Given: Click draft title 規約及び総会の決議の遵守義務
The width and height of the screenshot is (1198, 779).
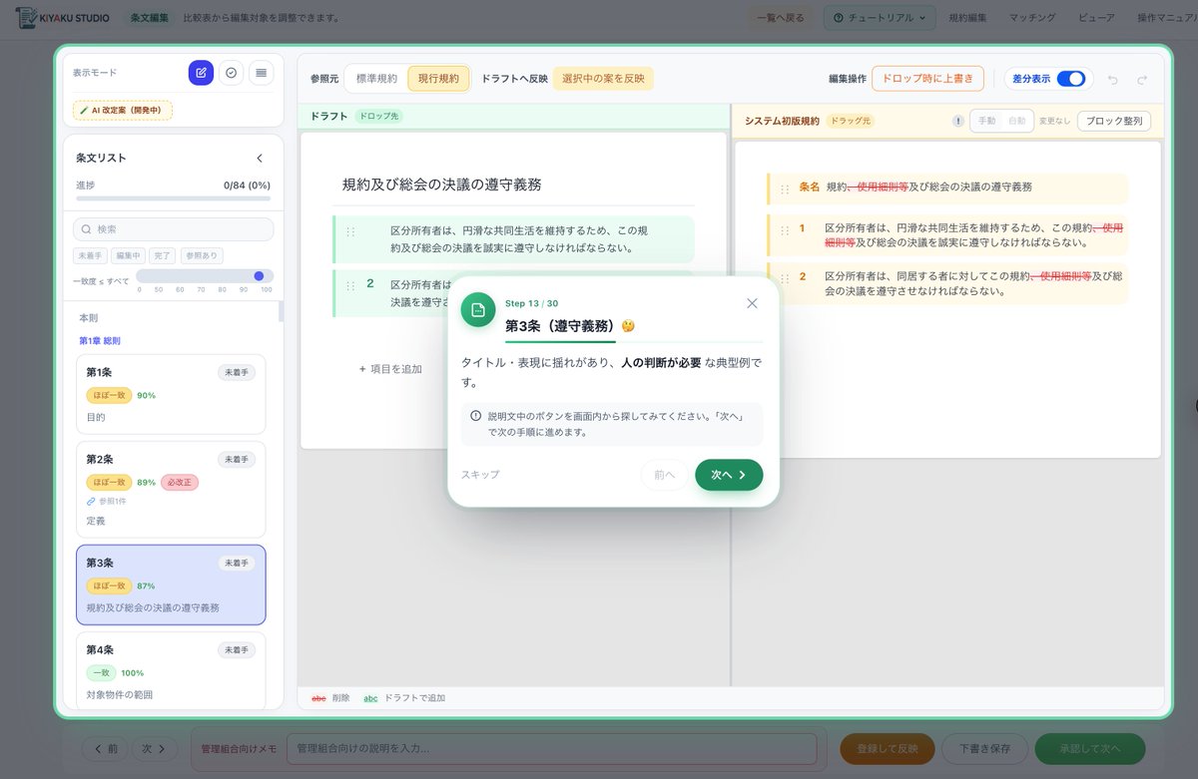Looking at the screenshot, I should pyautogui.click(x=442, y=185).
